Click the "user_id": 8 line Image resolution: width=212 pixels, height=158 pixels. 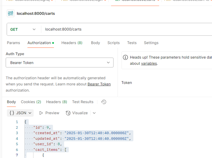point(47,144)
